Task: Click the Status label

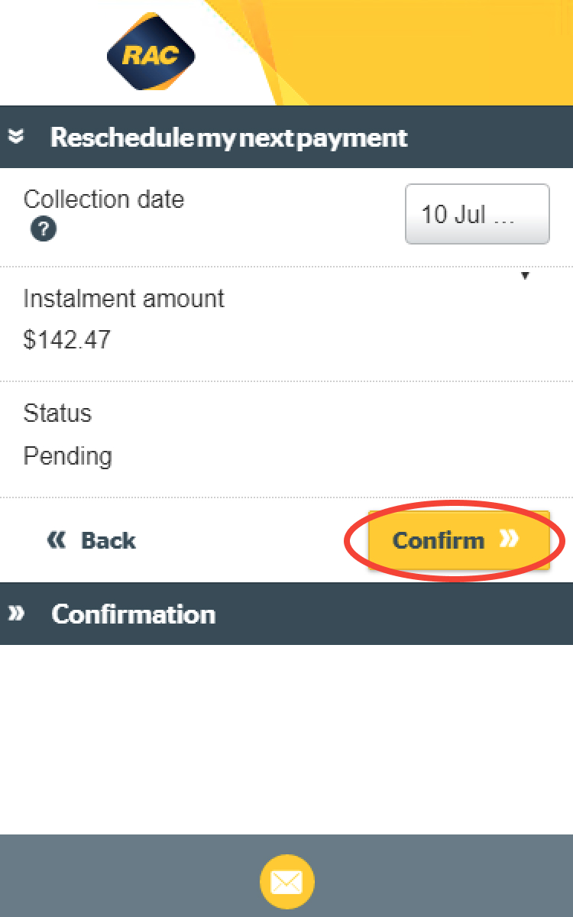Action: 57,413
